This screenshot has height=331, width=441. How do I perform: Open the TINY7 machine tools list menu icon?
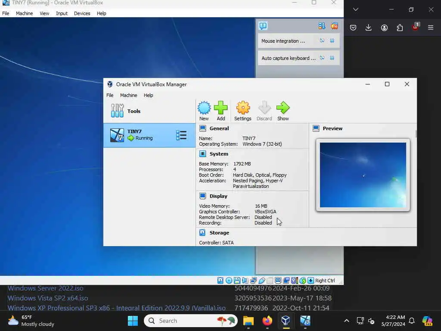click(x=181, y=135)
